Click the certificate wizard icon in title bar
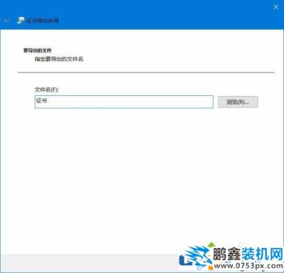The image size is (284, 273). tap(21, 21)
